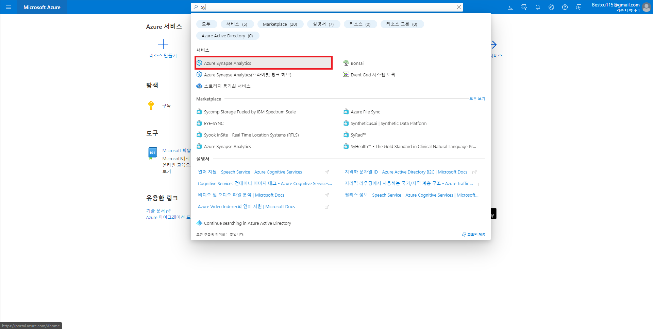Open 지리적 라우팅 Azure Traffic doc link

click(x=409, y=184)
